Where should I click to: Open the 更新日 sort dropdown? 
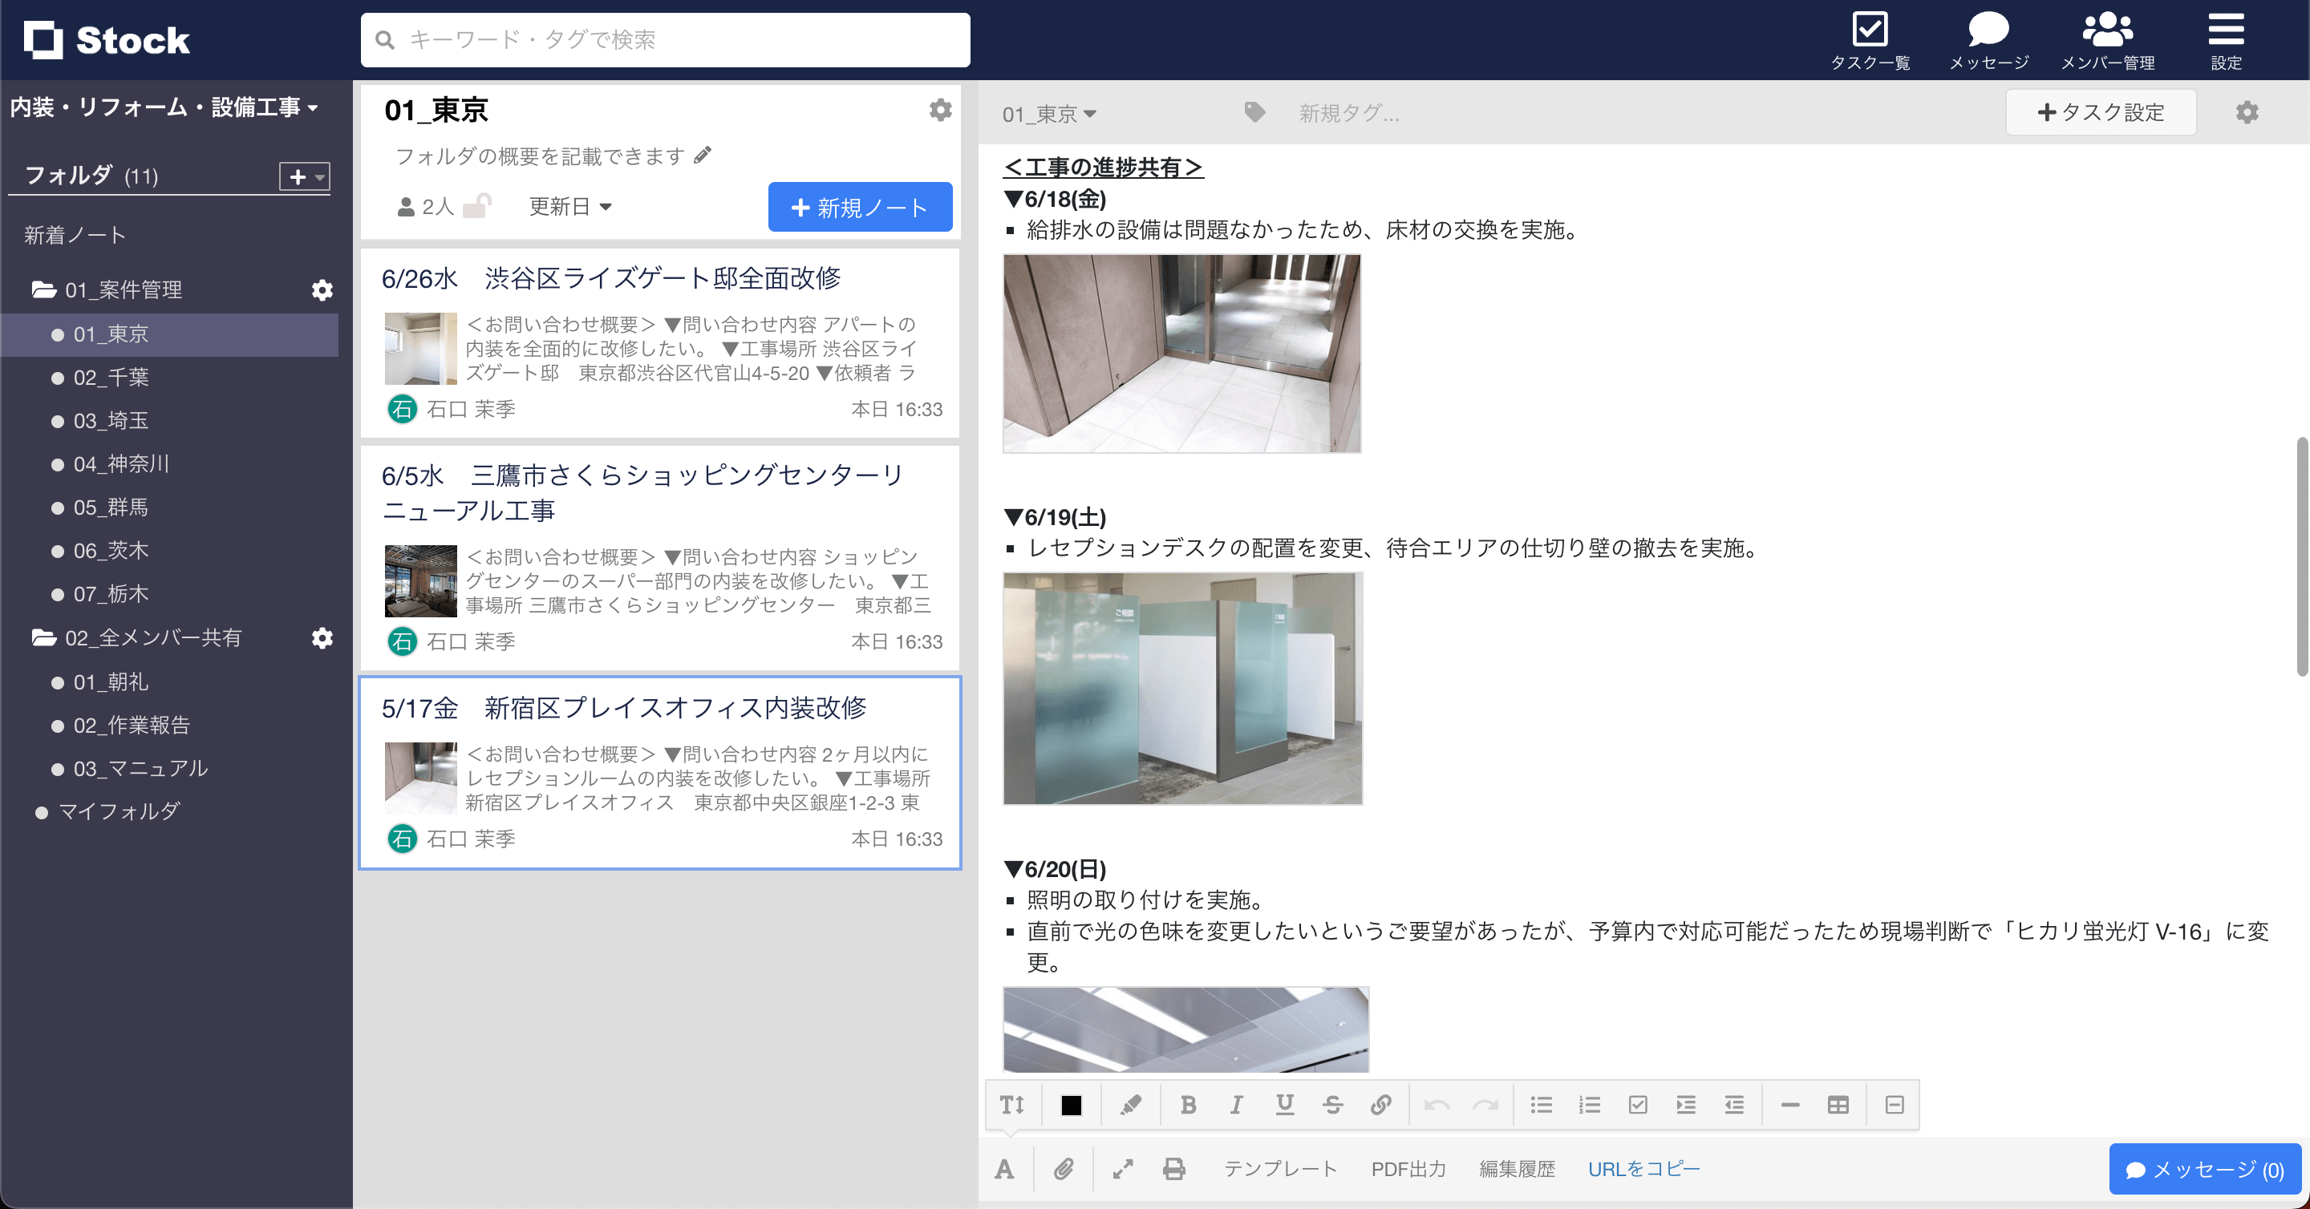pos(570,207)
